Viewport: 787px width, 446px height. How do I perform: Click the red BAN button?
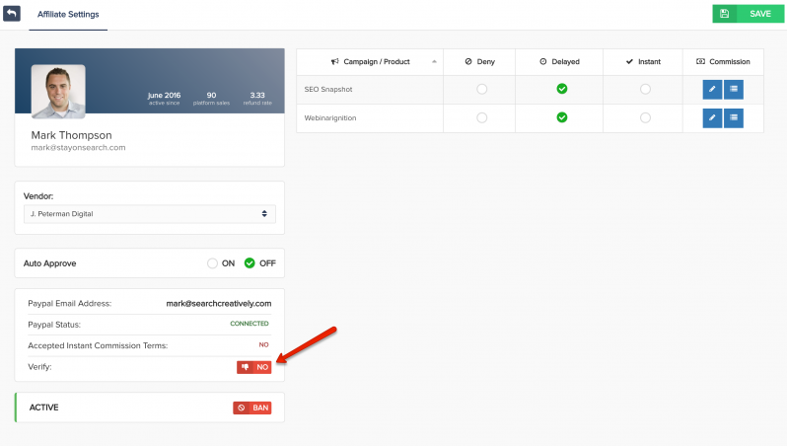point(252,408)
